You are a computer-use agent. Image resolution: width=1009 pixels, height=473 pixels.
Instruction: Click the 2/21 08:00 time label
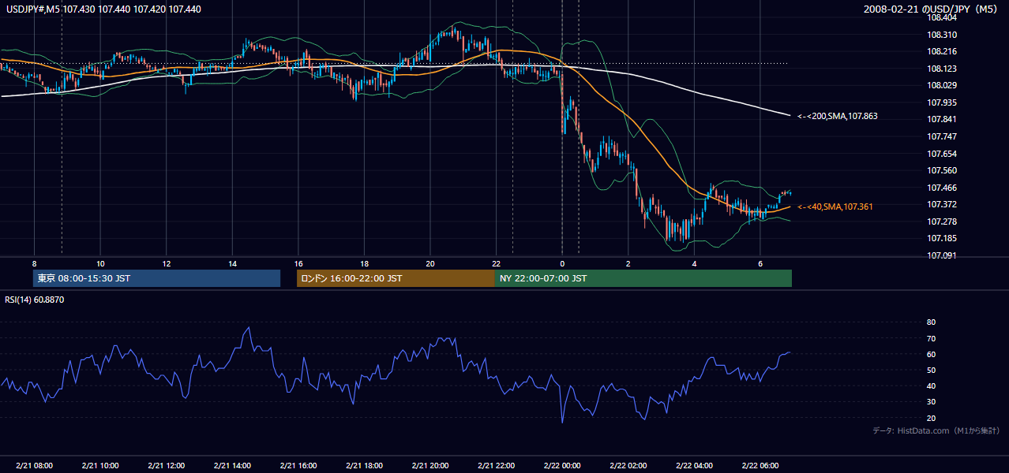click(x=34, y=466)
